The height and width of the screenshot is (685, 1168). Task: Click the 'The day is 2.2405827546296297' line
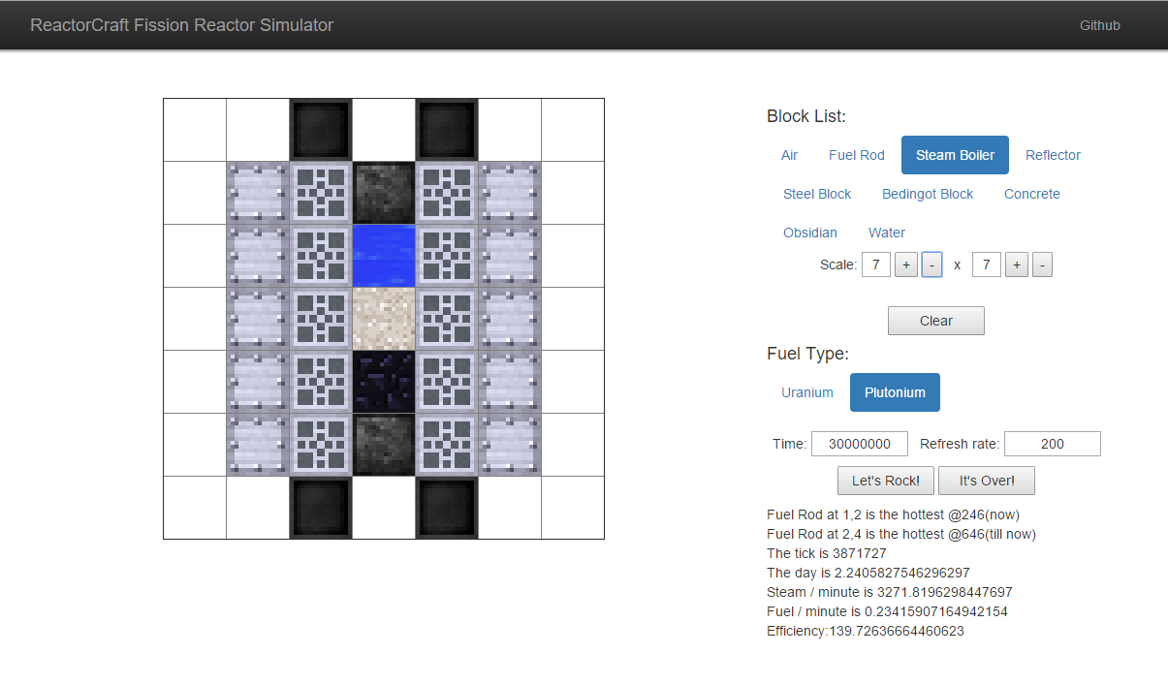[x=868, y=573]
